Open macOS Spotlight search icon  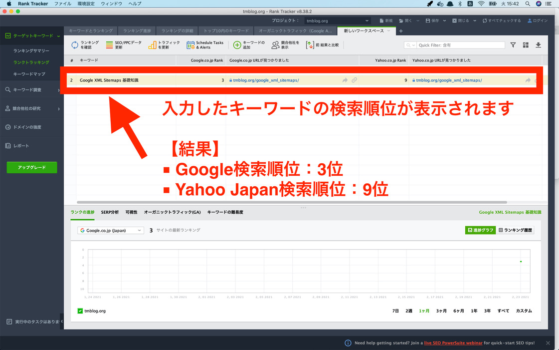(528, 3)
